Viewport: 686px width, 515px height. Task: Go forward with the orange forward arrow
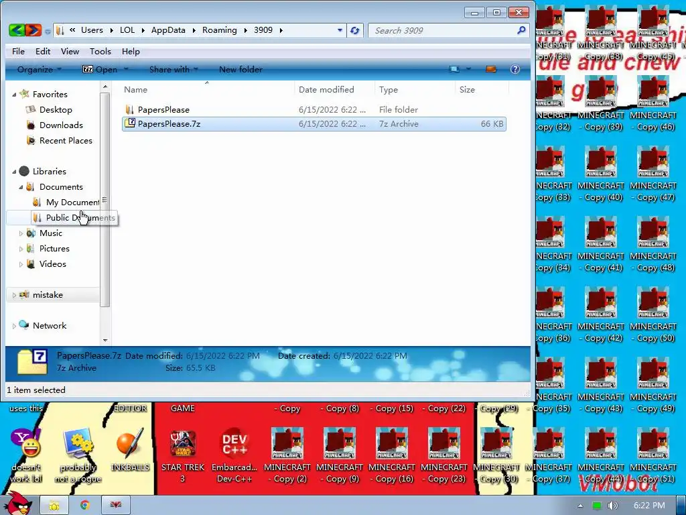click(x=33, y=30)
